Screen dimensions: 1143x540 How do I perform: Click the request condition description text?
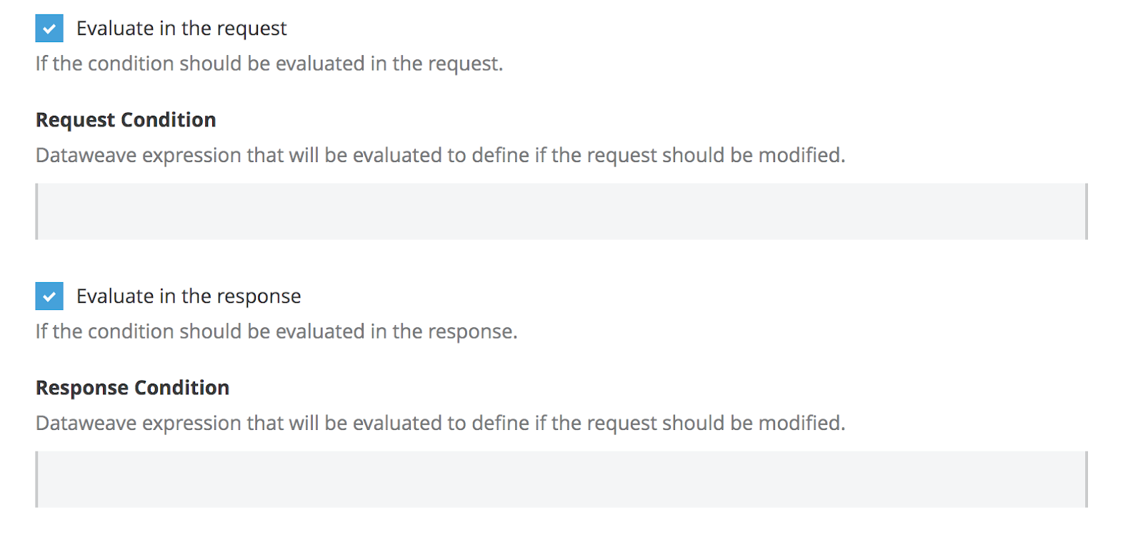click(x=439, y=155)
